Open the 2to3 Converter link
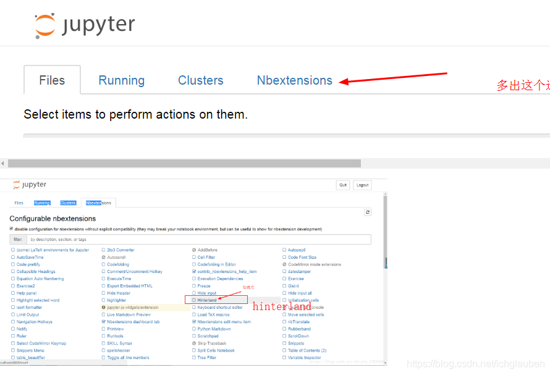The width and height of the screenshot is (550, 375). [121, 250]
